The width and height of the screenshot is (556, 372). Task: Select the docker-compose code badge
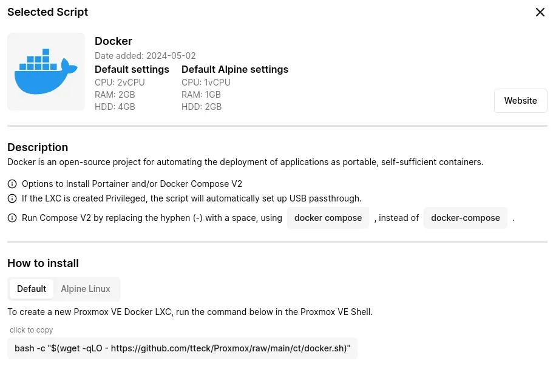[466, 217]
